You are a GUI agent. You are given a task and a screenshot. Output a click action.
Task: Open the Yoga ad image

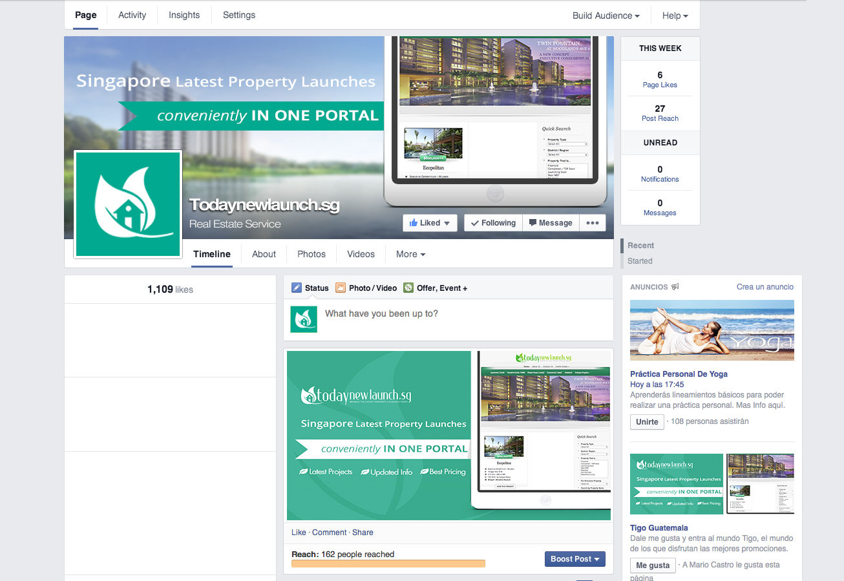(712, 330)
